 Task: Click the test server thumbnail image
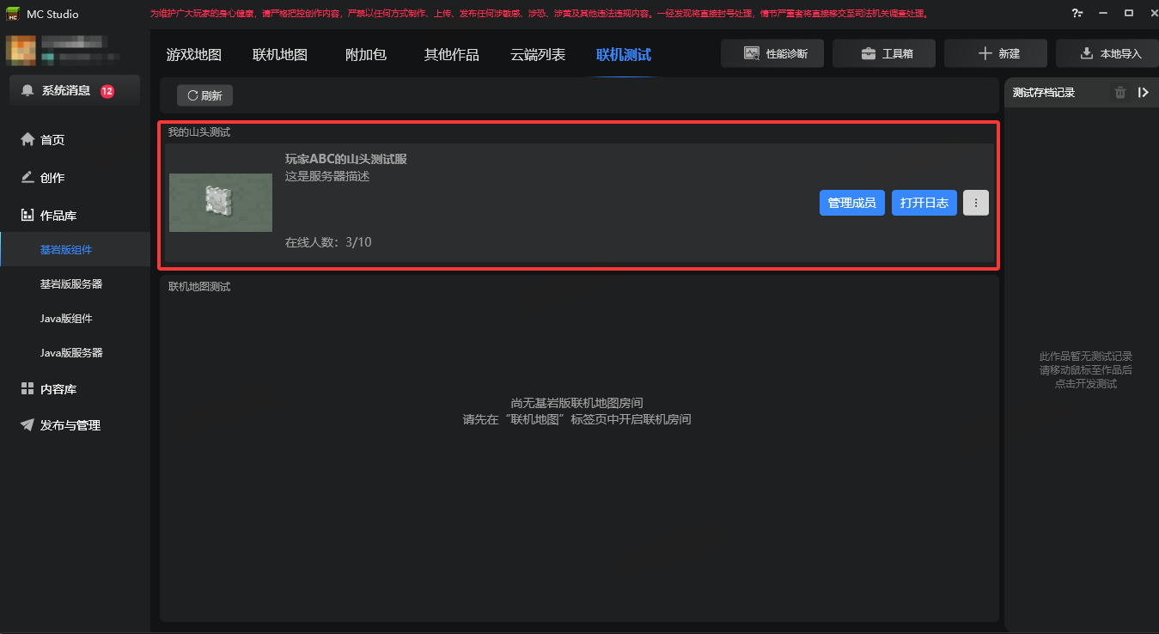(221, 203)
